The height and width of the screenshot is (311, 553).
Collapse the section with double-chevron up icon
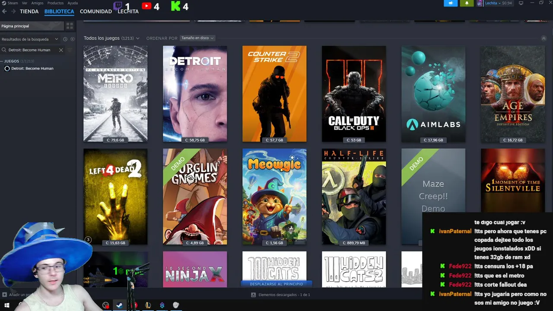click(x=543, y=38)
